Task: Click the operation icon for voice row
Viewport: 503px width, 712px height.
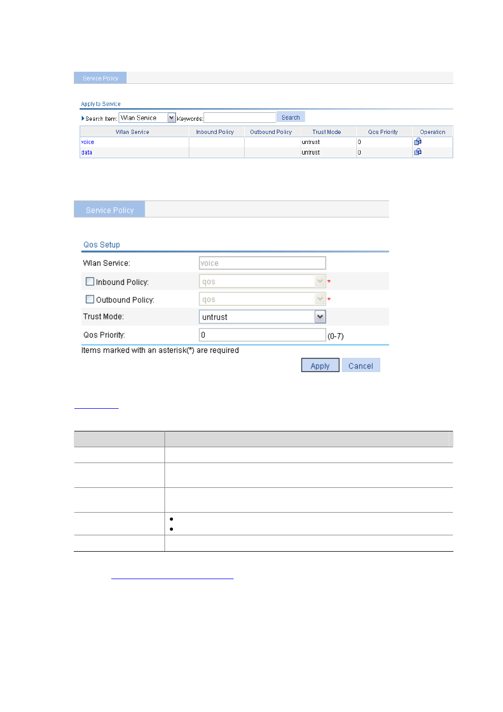Action: pyautogui.click(x=418, y=141)
